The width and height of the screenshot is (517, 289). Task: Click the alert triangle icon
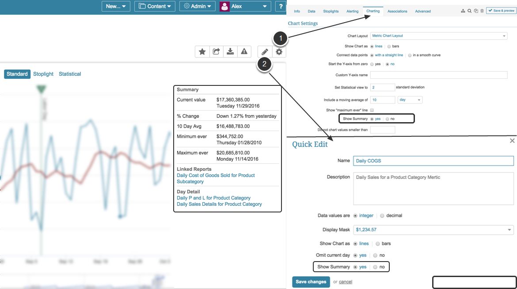244,51
